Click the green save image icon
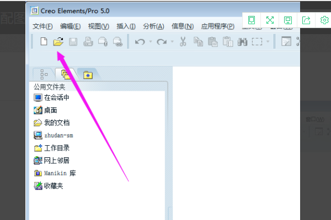The width and height of the screenshot is (331, 220). pyautogui.click(x=288, y=20)
